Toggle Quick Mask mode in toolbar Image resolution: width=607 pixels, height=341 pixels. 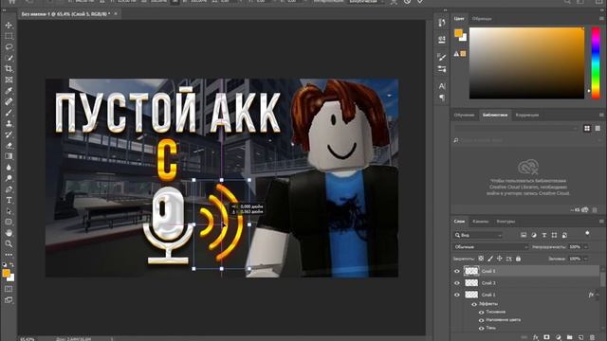tap(9, 289)
